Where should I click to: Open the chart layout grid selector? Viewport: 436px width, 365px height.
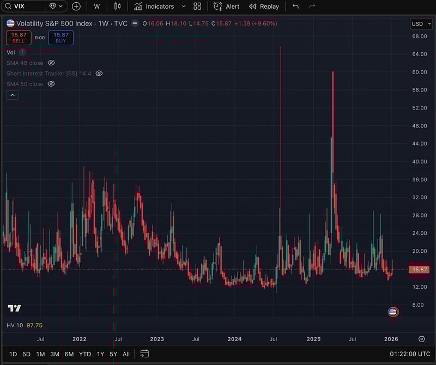[197, 6]
